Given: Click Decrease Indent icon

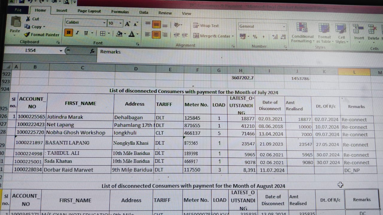Looking at the screenshot, I should click(177, 35).
